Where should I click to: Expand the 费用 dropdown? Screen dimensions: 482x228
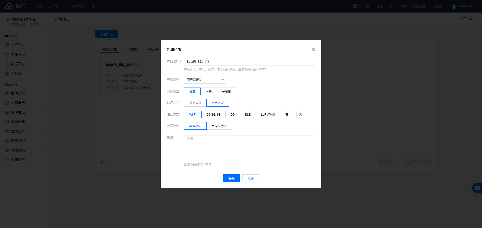pyautogui.click(x=440, y=6)
